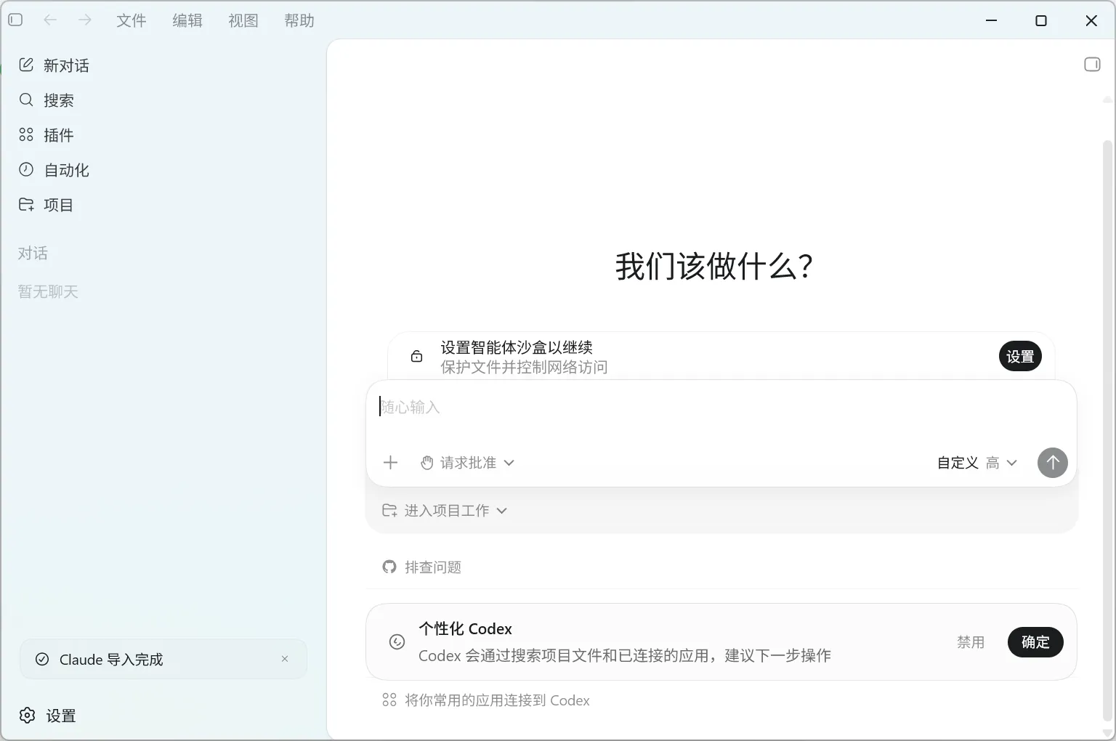Open the 请求批准 approval dropdown
This screenshot has height=741, width=1116.
(x=468, y=463)
